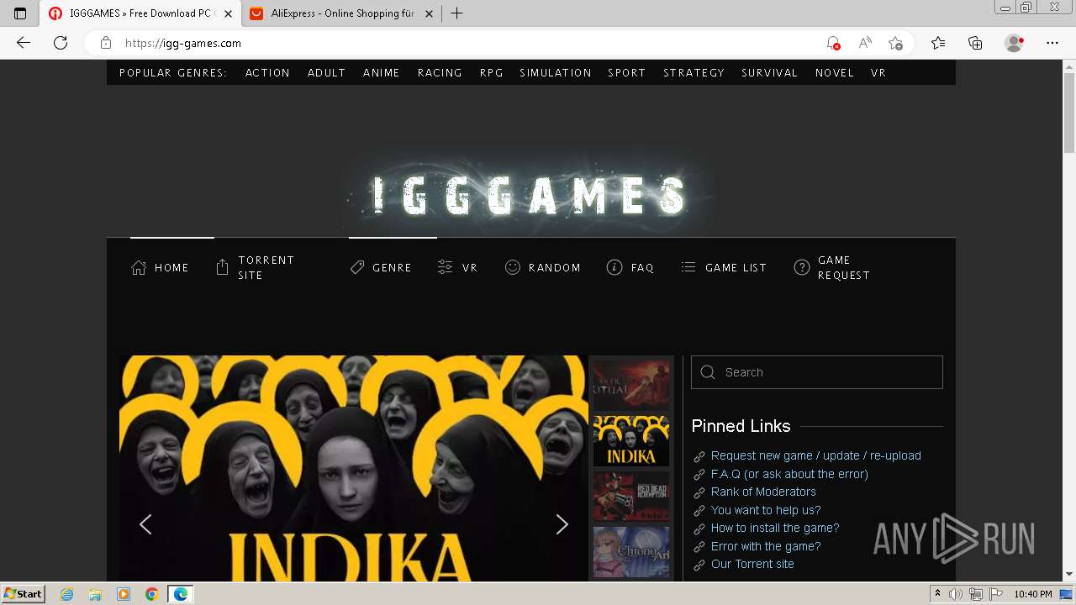The image size is (1076, 605).
Task: Click the GAME REQUEST question icon
Action: point(802,267)
